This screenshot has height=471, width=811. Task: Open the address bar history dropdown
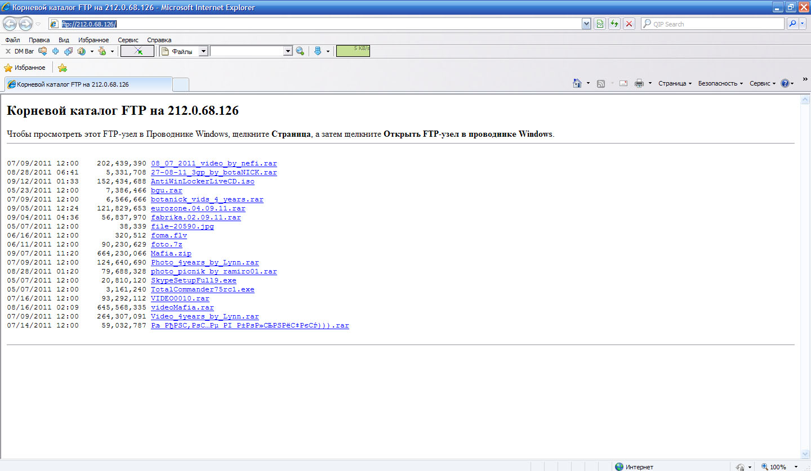click(x=587, y=24)
